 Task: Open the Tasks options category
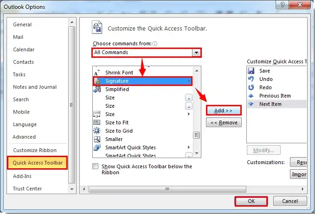[x=19, y=74]
